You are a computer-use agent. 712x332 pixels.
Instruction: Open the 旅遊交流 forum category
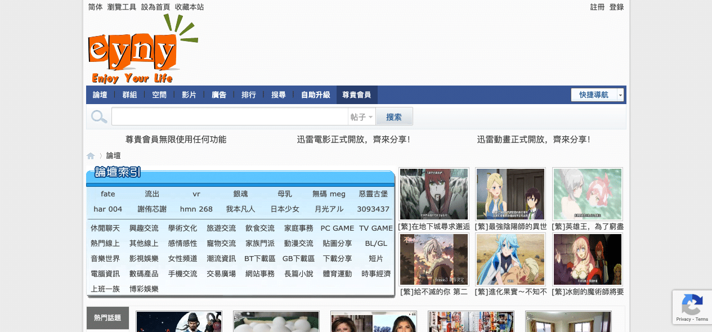point(221,228)
